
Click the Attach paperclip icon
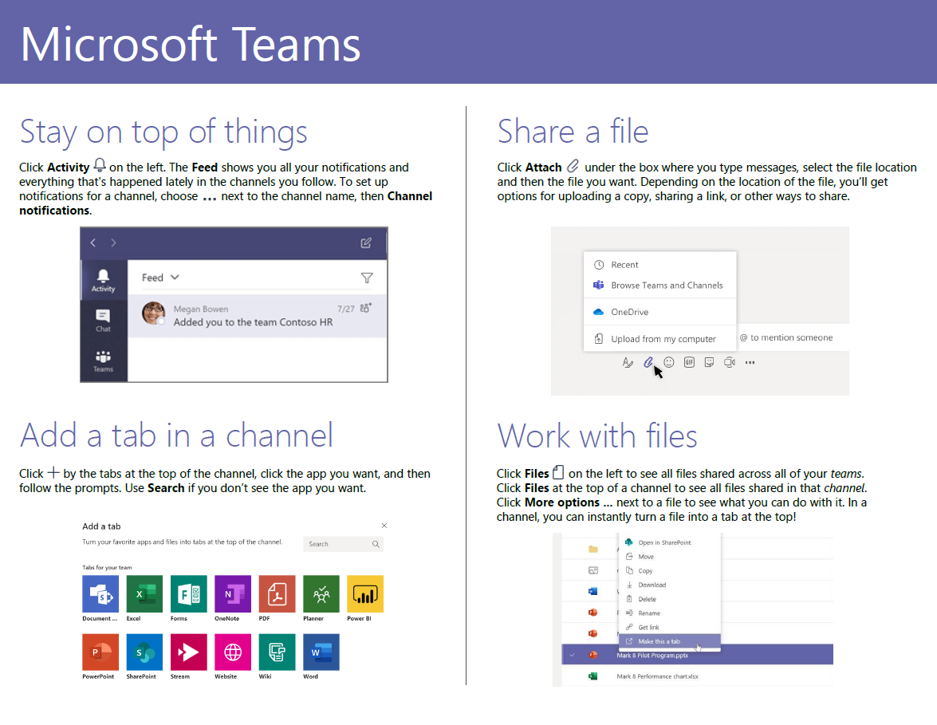(x=648, y=362)
